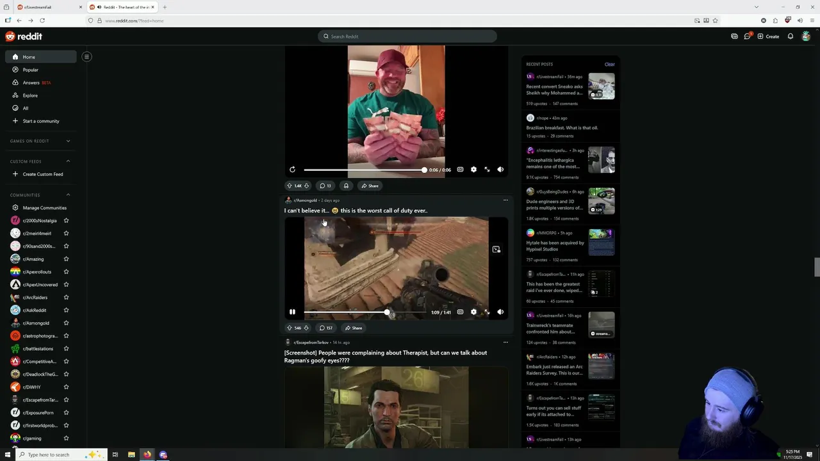The image size is (820, 461).
Task: Fullscreen the call of duty video
Action: point(487,312)
